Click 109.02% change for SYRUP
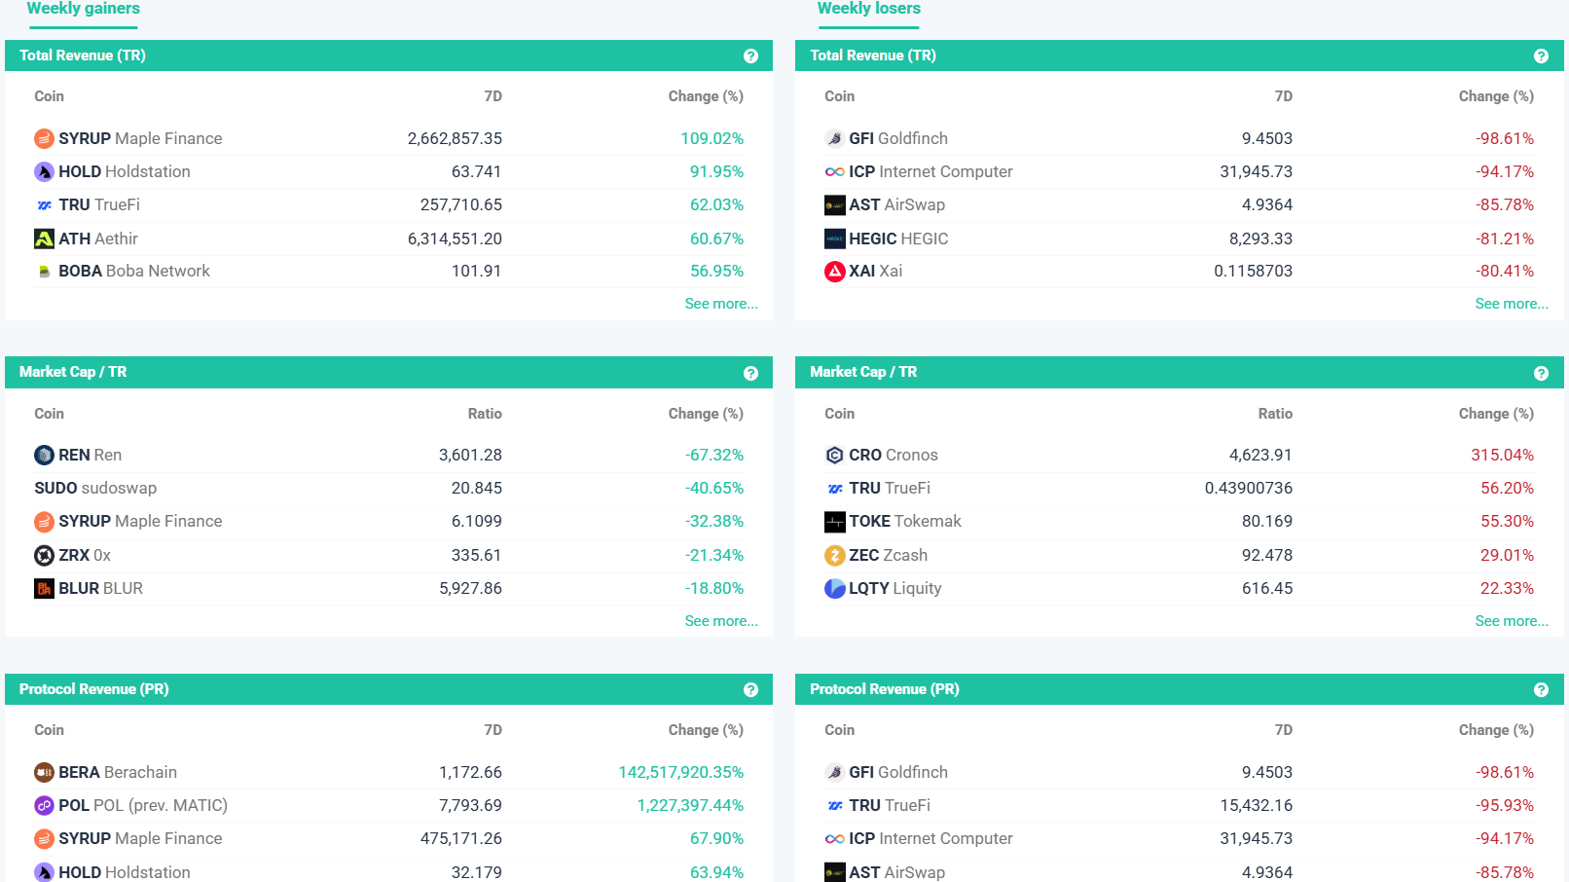Screen dimensions: 1569x882 (x=712, y=138)
